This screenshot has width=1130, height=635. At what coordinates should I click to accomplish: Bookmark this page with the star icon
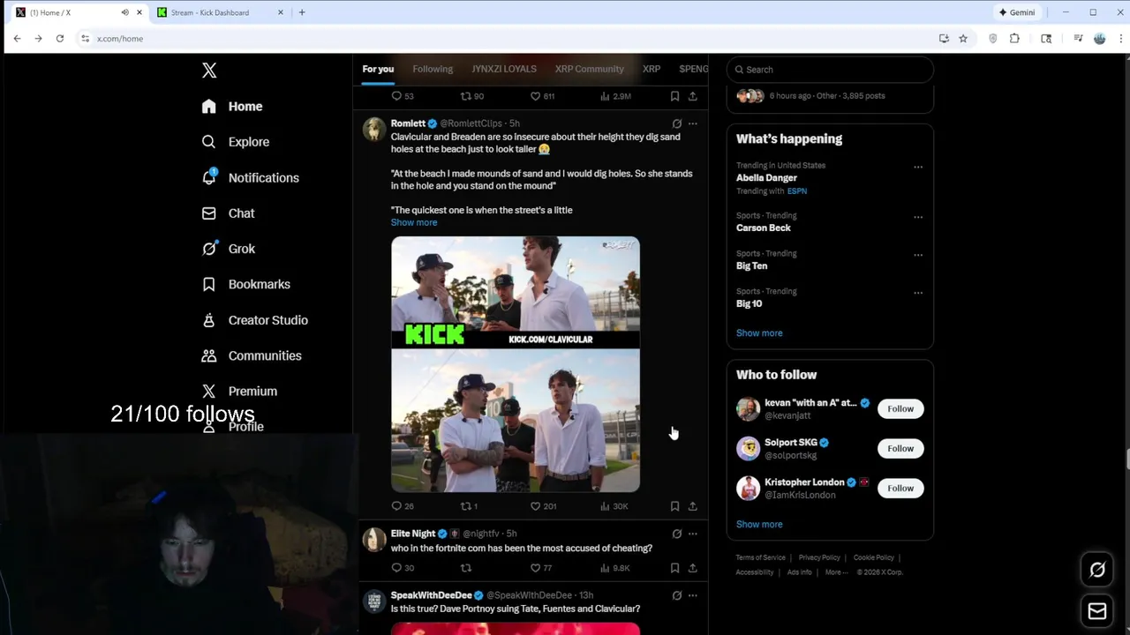(x=963, y=39)
